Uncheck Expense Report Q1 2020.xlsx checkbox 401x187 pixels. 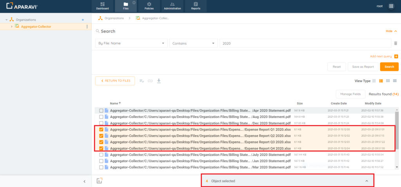pyautogui.click(x=101, y=129)
